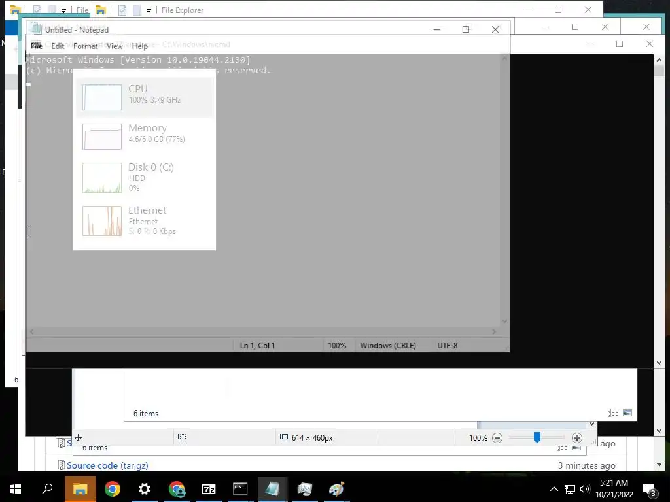
Task: Click the command prompt scrollbar up arrow
Action: click(x=659, y=60)
